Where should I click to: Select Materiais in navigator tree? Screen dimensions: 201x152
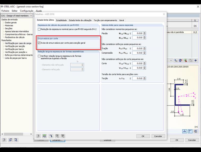[x=9, y=25]
